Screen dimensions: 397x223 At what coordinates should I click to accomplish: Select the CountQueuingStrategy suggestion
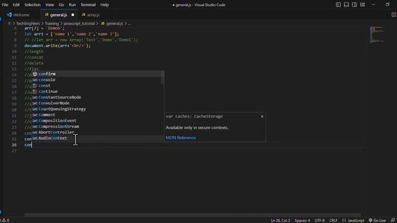[98, 109]
